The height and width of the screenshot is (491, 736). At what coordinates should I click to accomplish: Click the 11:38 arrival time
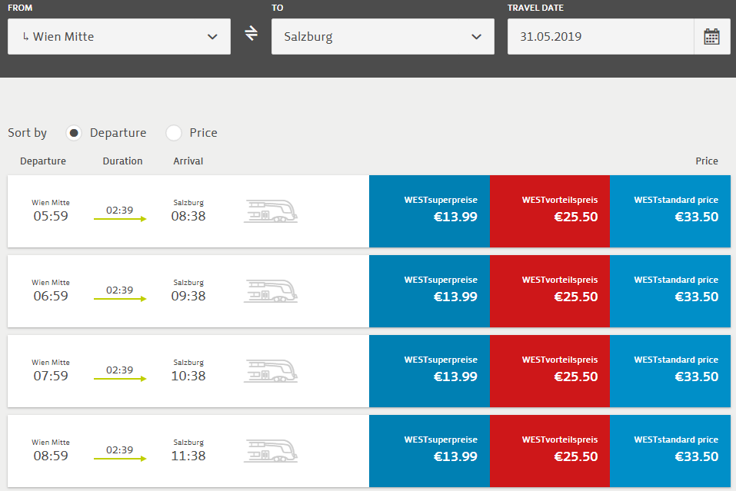(x=188, y=456)
